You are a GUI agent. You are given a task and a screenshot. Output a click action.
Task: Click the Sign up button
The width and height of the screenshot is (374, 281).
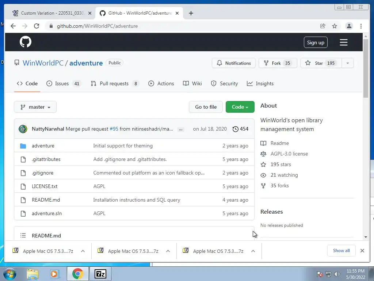point(315,42)
